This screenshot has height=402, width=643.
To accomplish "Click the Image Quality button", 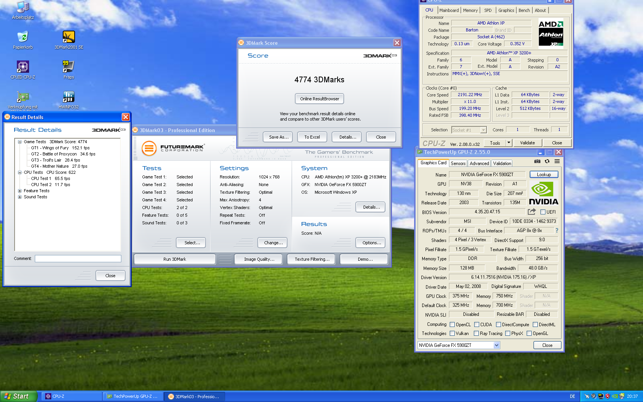I will pos(259,259).
